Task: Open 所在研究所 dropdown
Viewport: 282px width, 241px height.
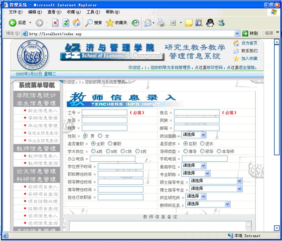Action: [196, 196]
